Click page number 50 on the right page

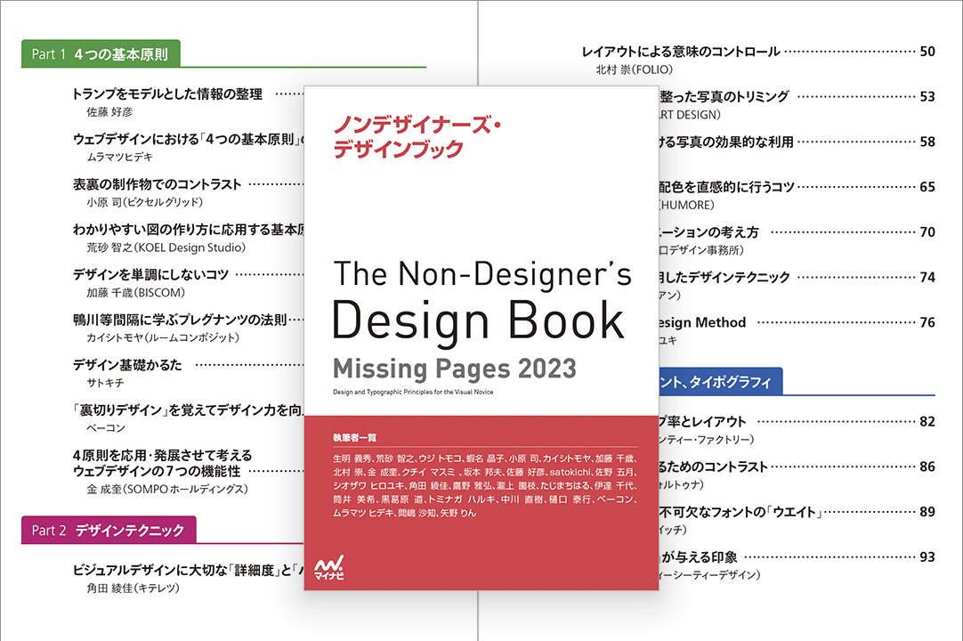pos(927,52)
